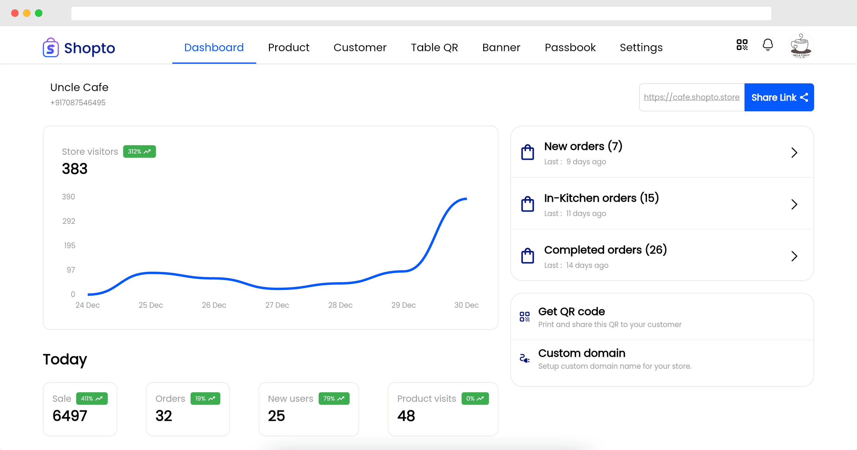Click the bag icon beside Completed orders
The image size is (857, 450).
click(527, 255)
